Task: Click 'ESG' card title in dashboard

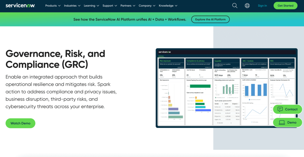Action: tap(272, 61)
